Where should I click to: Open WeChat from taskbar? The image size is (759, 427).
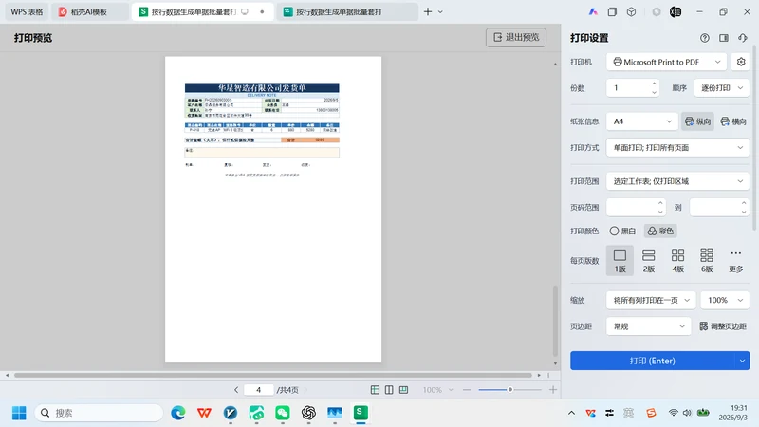(x=283, y=413)
